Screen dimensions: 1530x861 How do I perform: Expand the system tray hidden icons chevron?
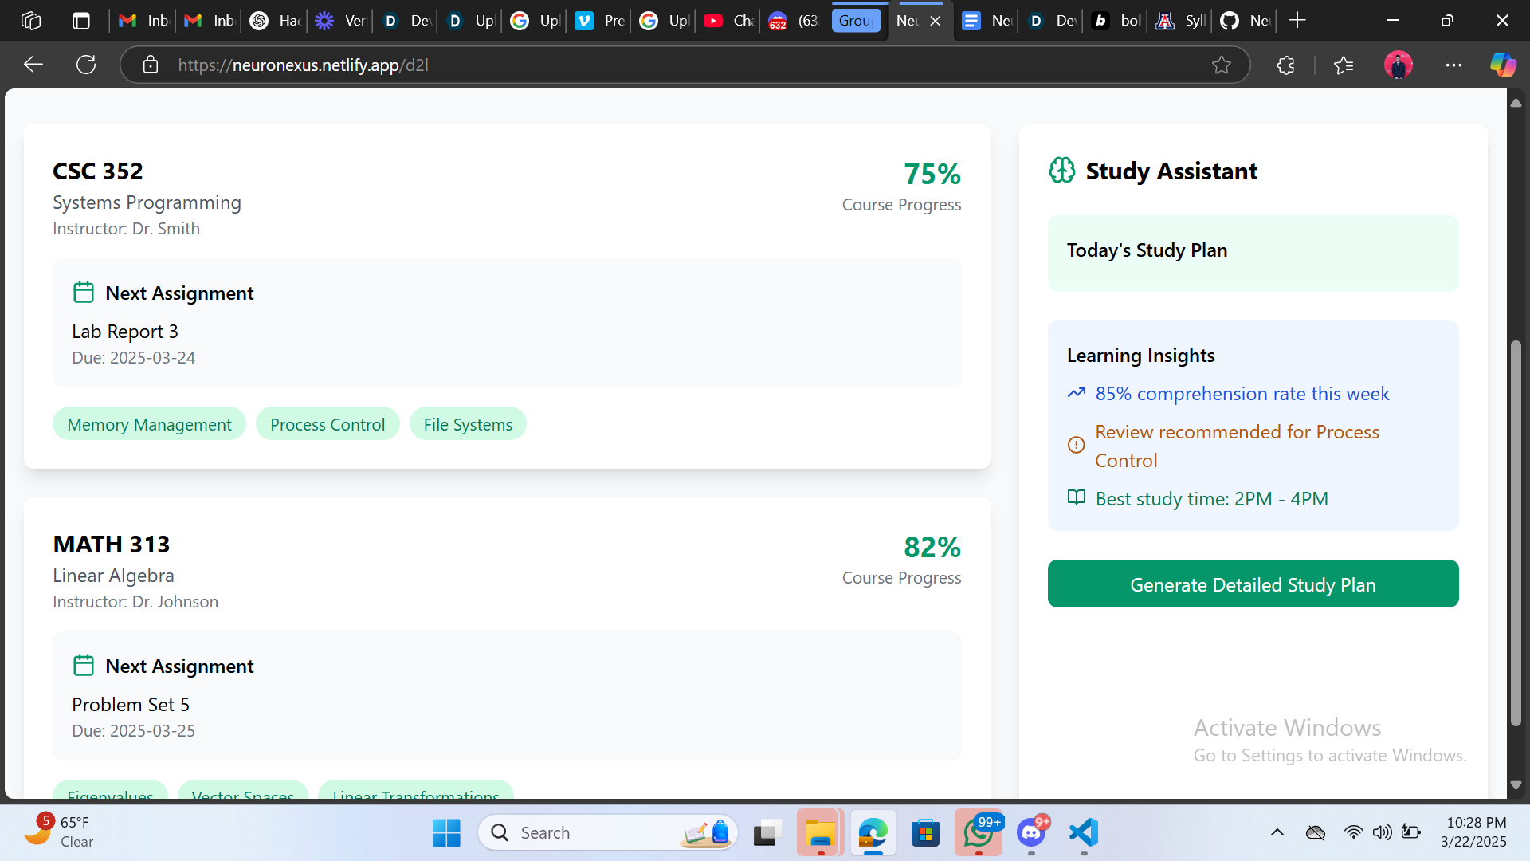point(1277,833)
